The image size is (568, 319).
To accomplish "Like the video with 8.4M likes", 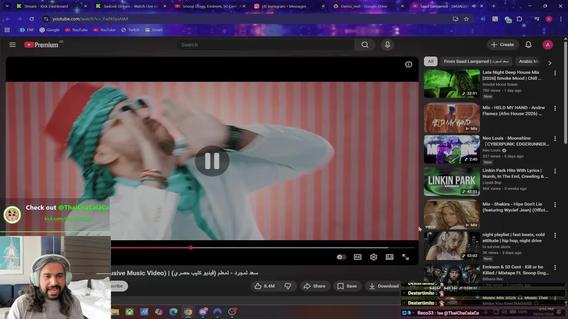I will [264, 286].
